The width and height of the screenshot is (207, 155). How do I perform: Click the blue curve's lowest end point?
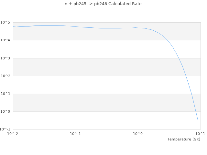(x=198, y=119)
